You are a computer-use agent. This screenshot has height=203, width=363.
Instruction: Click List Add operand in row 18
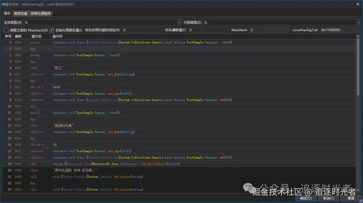142,157
